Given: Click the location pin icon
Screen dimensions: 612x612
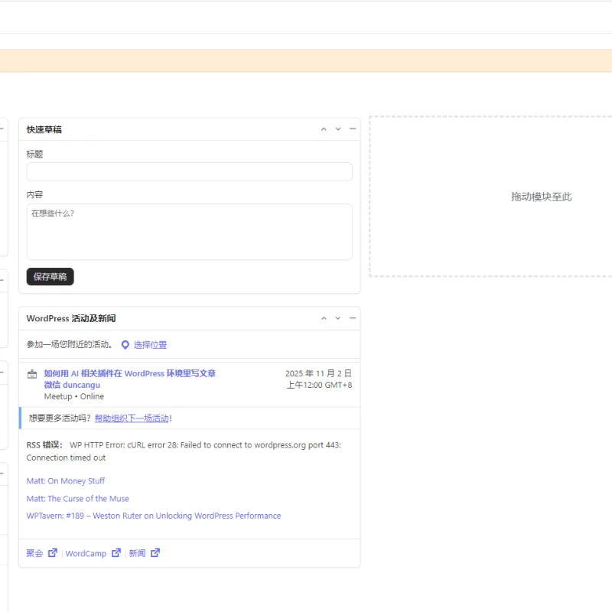Looking at the screenshot, I should 125,345.
